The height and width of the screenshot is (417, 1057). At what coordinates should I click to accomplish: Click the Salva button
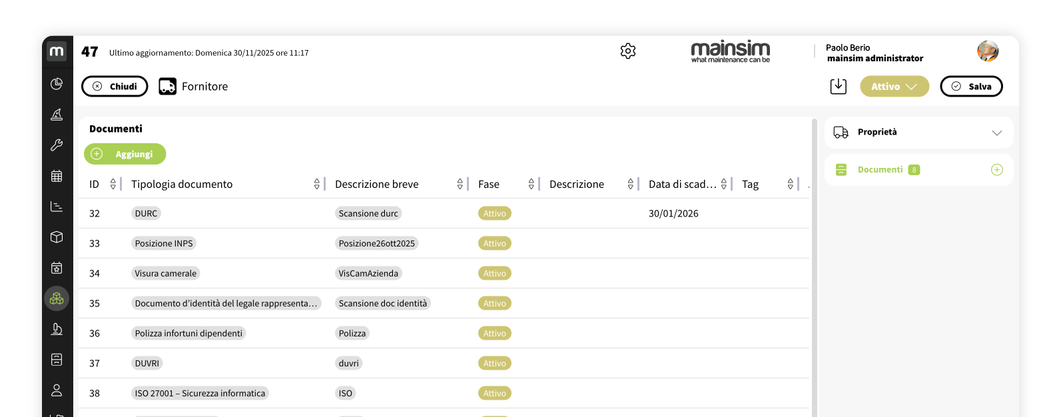tap(971, 87)
